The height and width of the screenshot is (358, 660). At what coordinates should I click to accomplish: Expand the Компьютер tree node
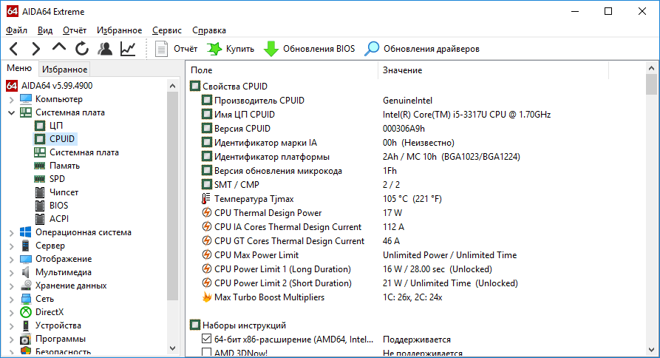point(11,99)
